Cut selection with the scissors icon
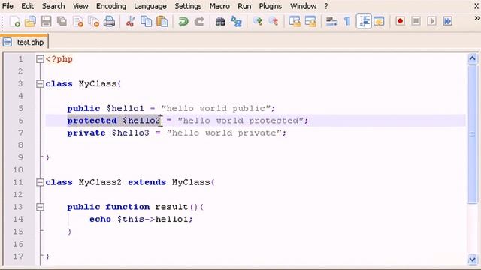 click(x=130, y=22)
